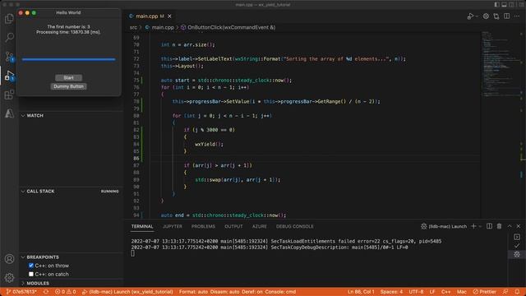Switch to the DEBUG CONSOLE panel tab
The image size is (526, 296).
click(x=295, y=227)
